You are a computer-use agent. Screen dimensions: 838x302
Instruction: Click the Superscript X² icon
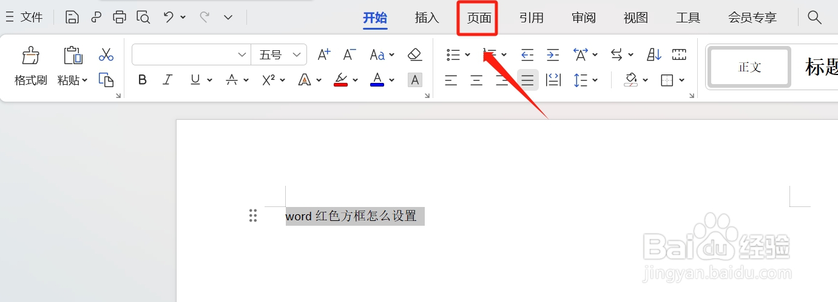pos(269,79)
